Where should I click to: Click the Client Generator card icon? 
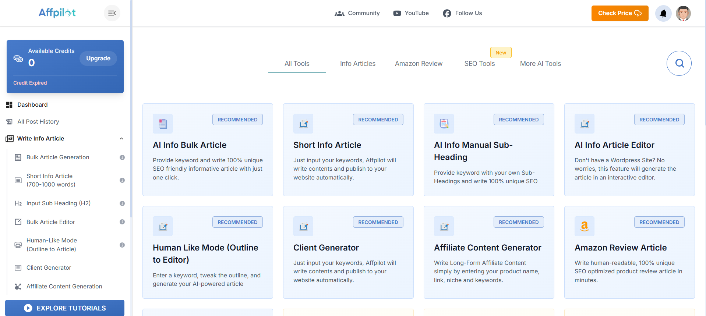[x=303, y=226]
